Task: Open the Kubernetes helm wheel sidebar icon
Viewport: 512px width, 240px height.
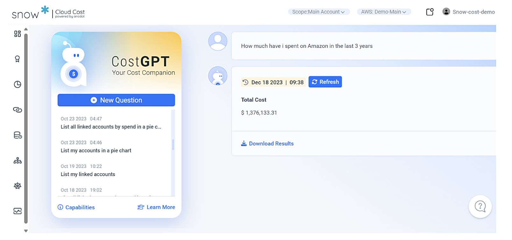Action: (x=18, y=186)
